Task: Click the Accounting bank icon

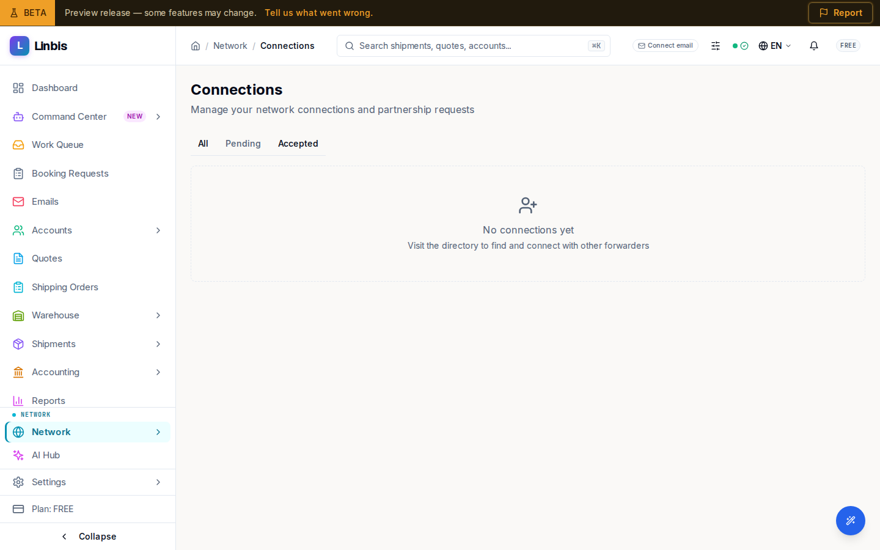Action: tap(18, 372)
